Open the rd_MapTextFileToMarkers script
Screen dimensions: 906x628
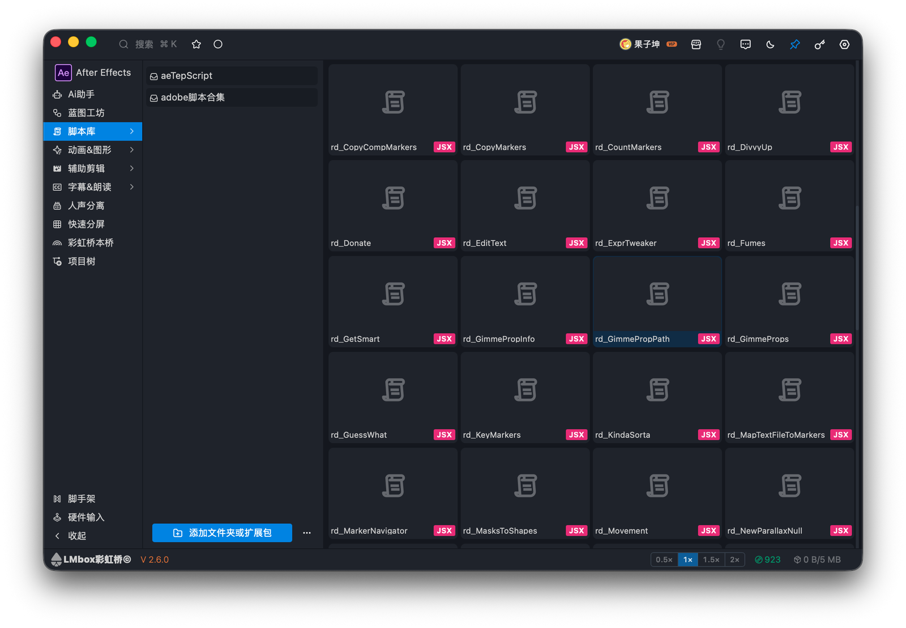789,398
